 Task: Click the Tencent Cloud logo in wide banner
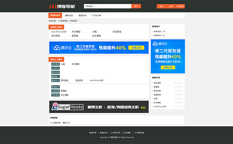click(63, 48)
